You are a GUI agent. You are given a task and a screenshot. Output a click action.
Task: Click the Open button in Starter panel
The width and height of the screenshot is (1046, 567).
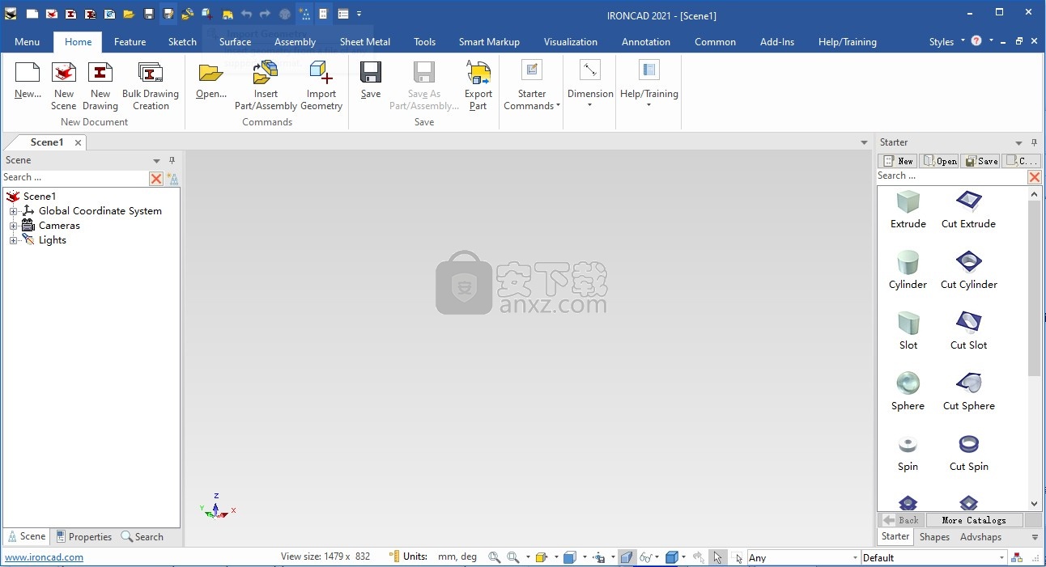(x=939, y=161)
